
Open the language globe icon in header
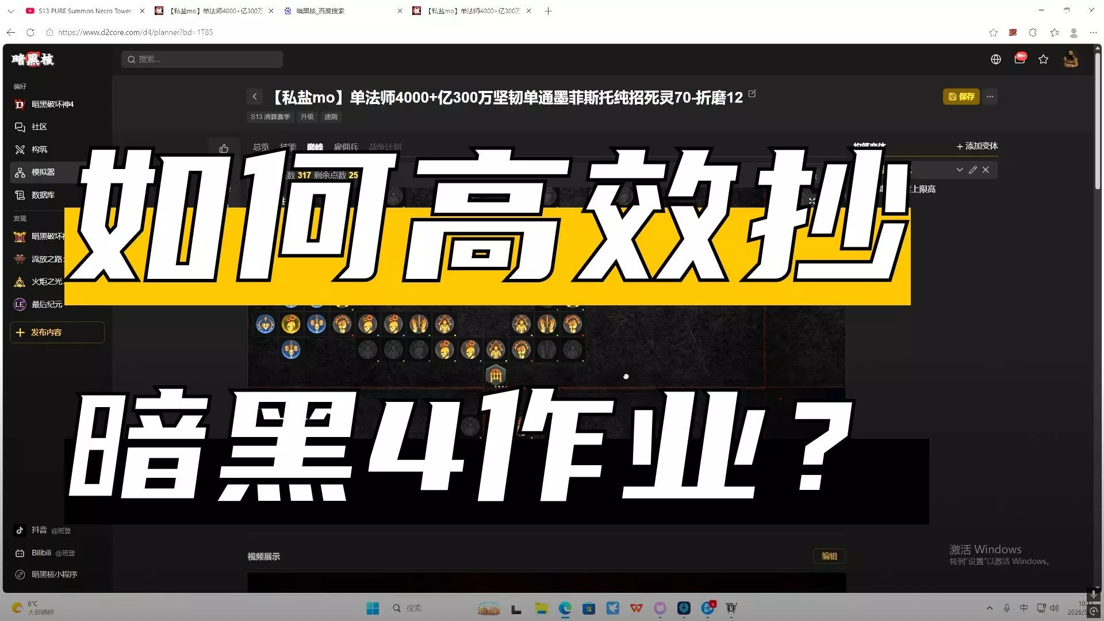(x=996, y=59)
